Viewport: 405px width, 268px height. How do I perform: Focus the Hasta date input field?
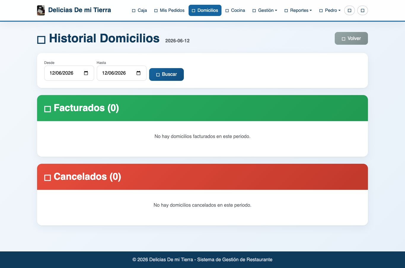[122, 73]
